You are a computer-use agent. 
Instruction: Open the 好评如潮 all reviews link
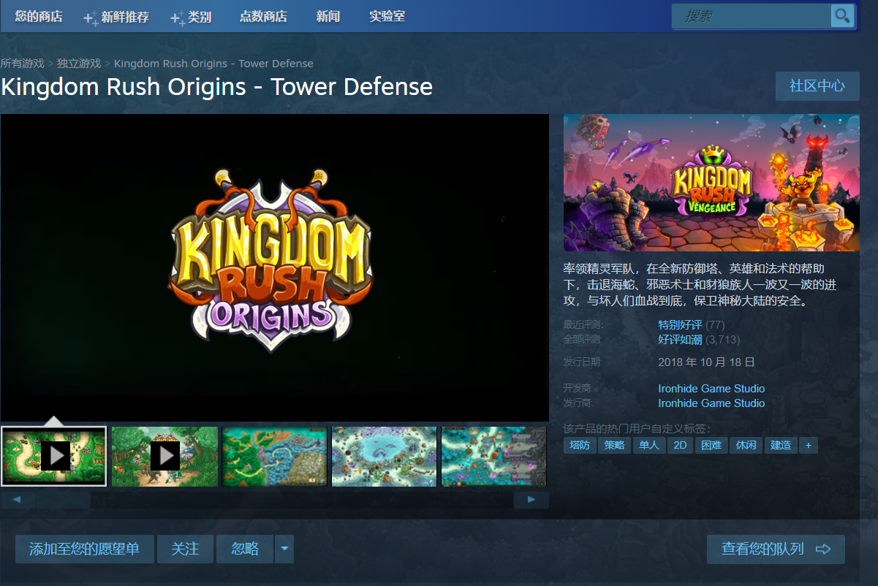coord(680,340)
